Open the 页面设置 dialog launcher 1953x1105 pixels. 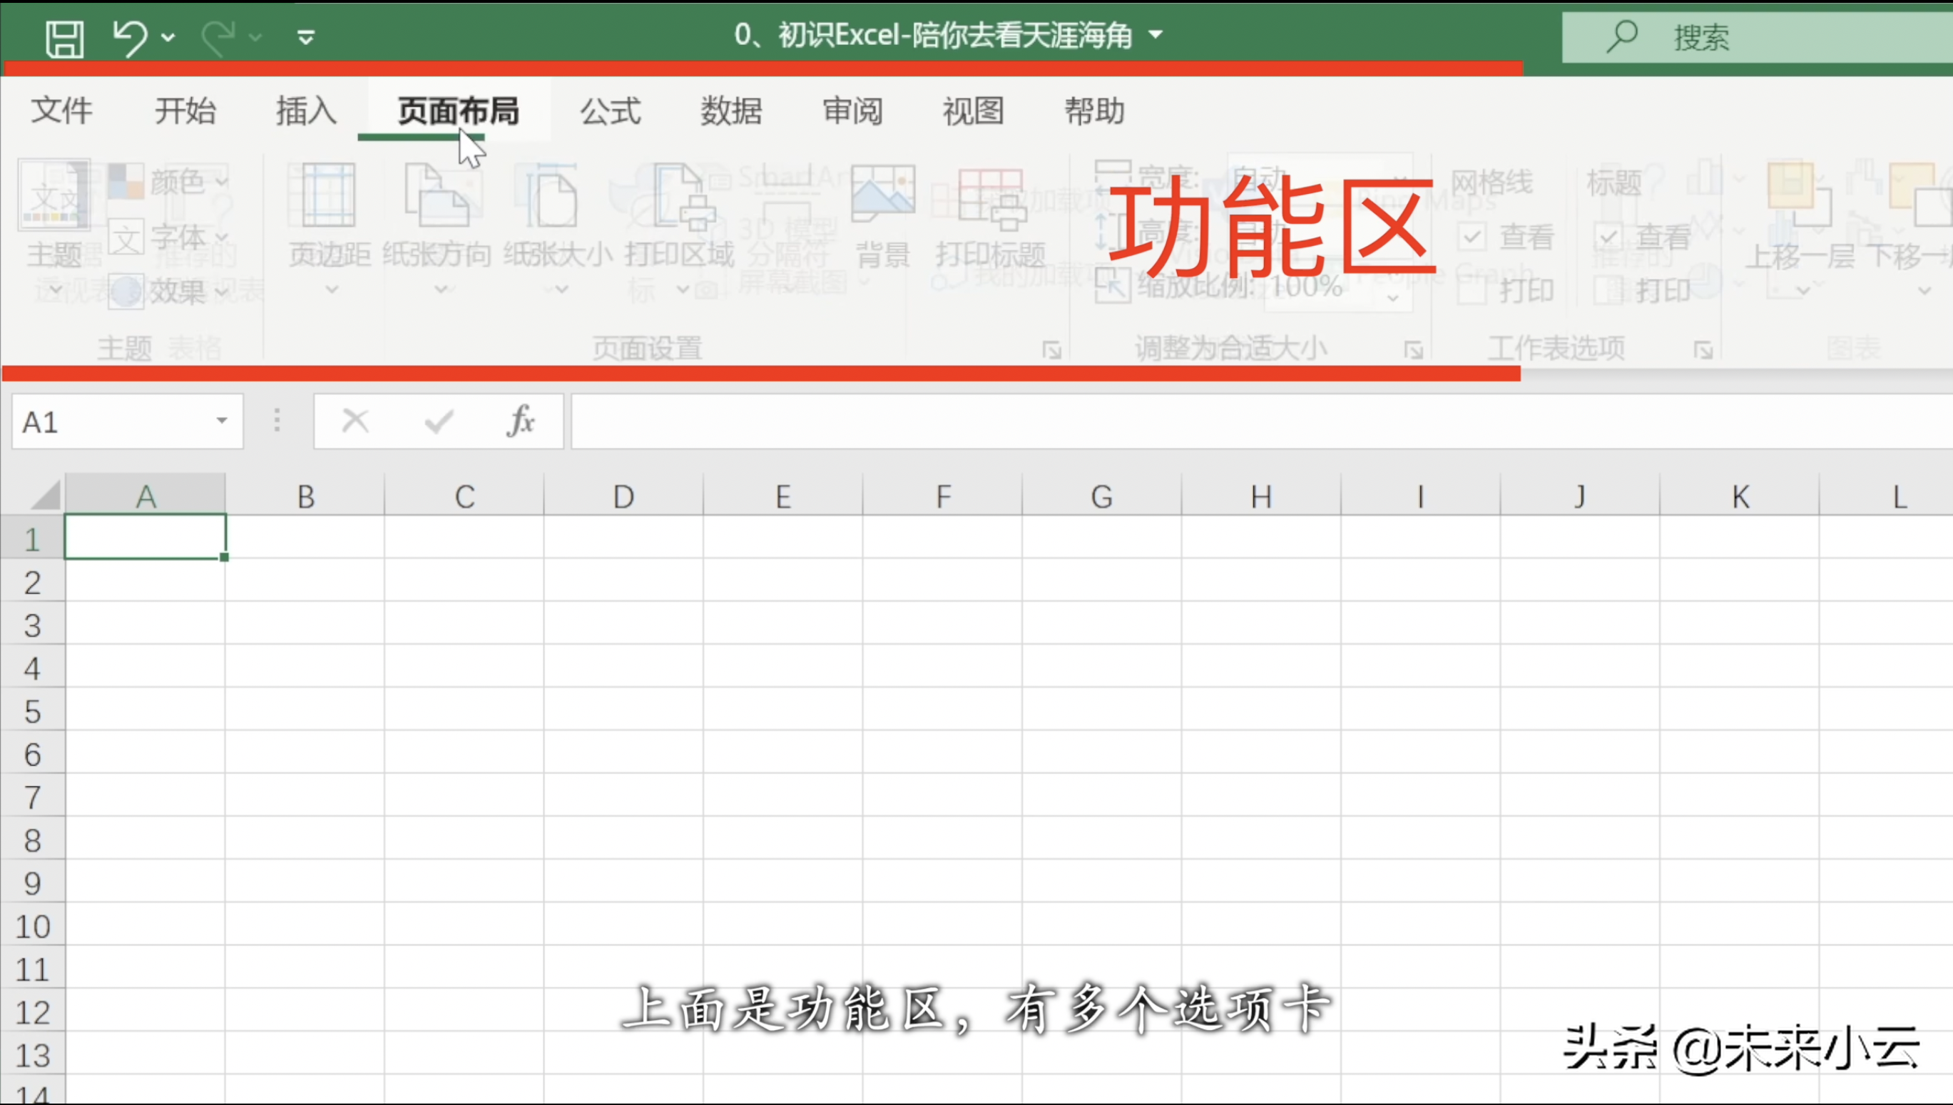click(x=1051, y=350)
